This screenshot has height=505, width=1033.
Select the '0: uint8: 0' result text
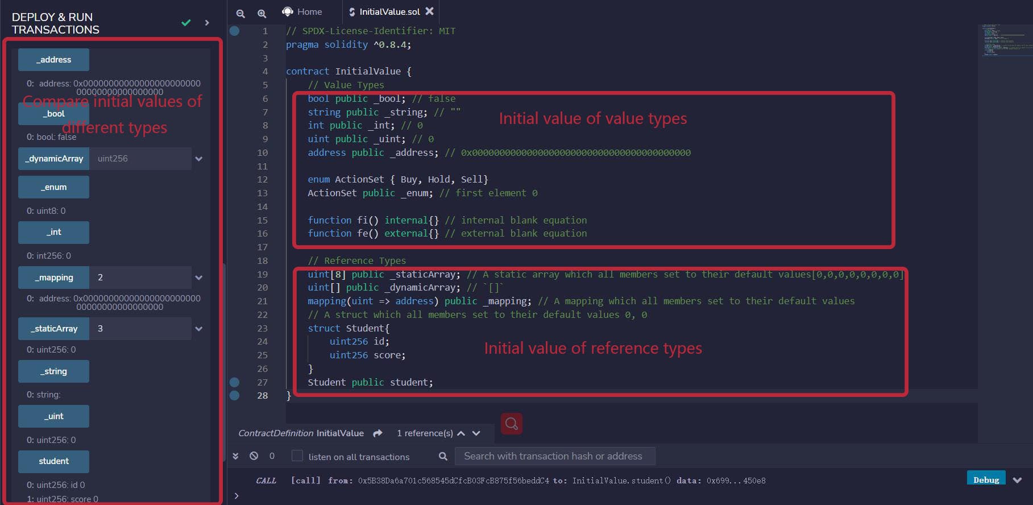[46, 211]
